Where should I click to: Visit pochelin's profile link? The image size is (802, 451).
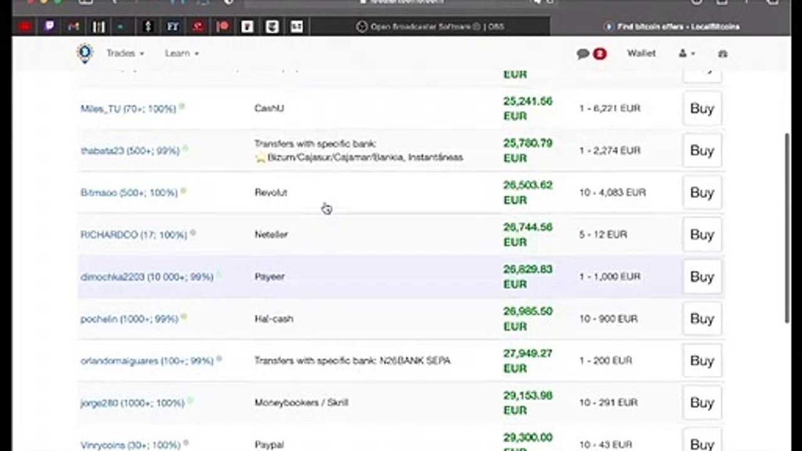click(x=129, y=319)
